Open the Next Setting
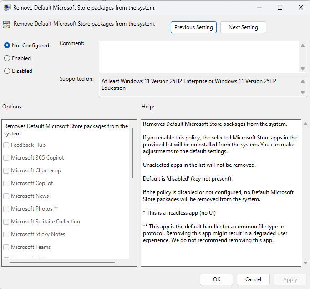310x289 pixels. (243, 27)
